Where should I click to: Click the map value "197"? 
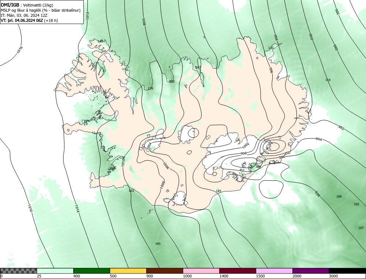tap(361, 228)
